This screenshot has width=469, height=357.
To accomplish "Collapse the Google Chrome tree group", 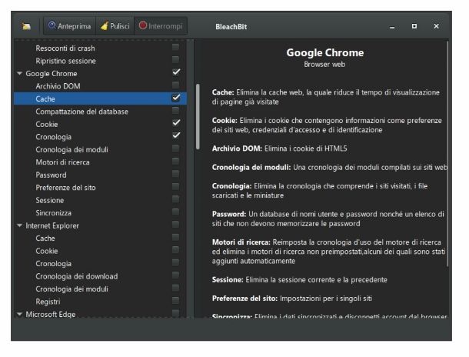I will coord(20,73).
